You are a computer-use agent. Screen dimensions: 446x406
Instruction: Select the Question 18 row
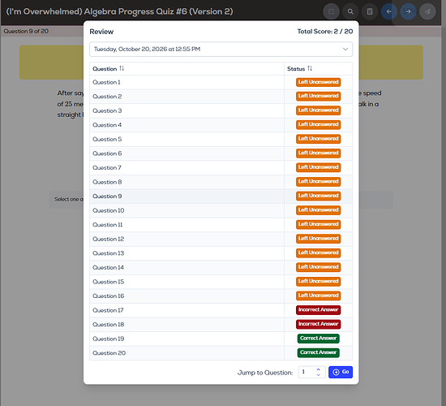click(221, 325)
